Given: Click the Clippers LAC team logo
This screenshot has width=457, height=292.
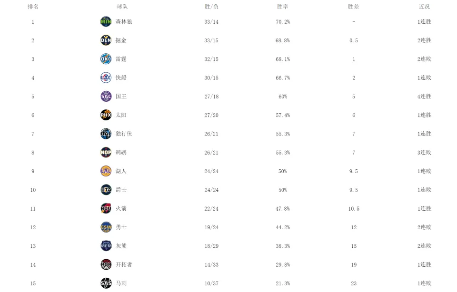Looking at the screenshot, I should (x=106, y=78).
